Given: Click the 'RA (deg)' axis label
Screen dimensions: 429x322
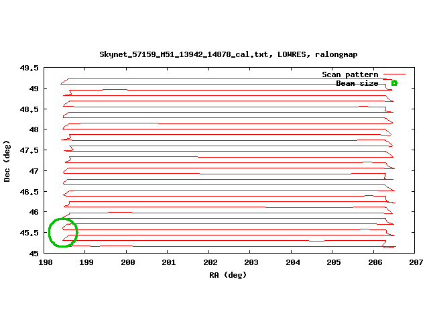Looking at the screenshot, I should pos(228,274).
